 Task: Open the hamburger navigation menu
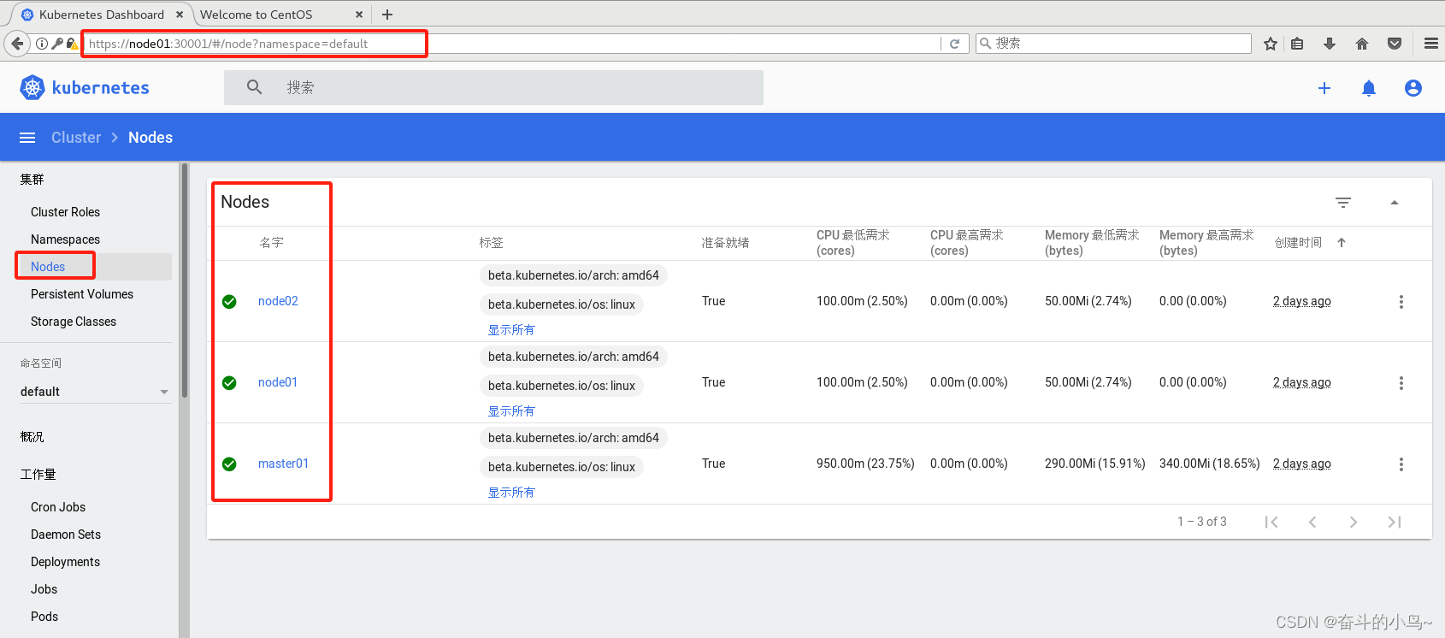pos(27,138)
